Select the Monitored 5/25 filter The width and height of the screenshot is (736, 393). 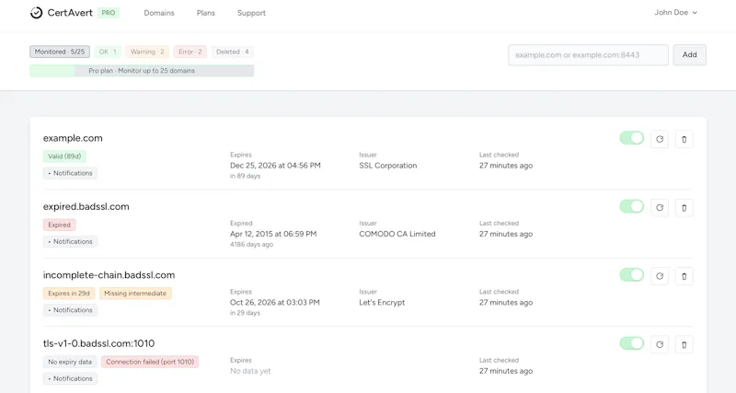[60, 52]
